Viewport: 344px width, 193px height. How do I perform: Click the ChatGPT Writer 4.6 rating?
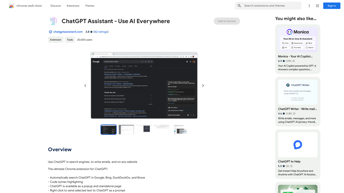point(282,114)
